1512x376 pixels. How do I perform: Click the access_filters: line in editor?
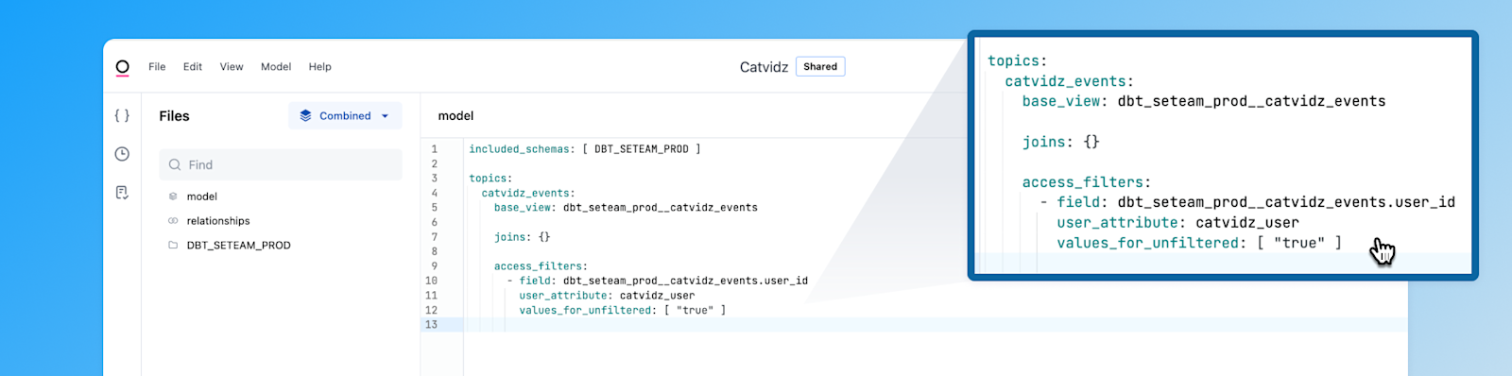(x=541, y=266)
